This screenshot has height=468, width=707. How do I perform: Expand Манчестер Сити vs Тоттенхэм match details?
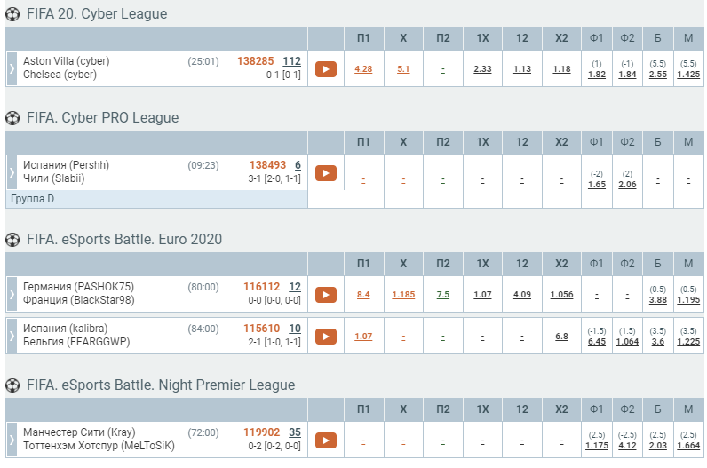tap(12, 440)
